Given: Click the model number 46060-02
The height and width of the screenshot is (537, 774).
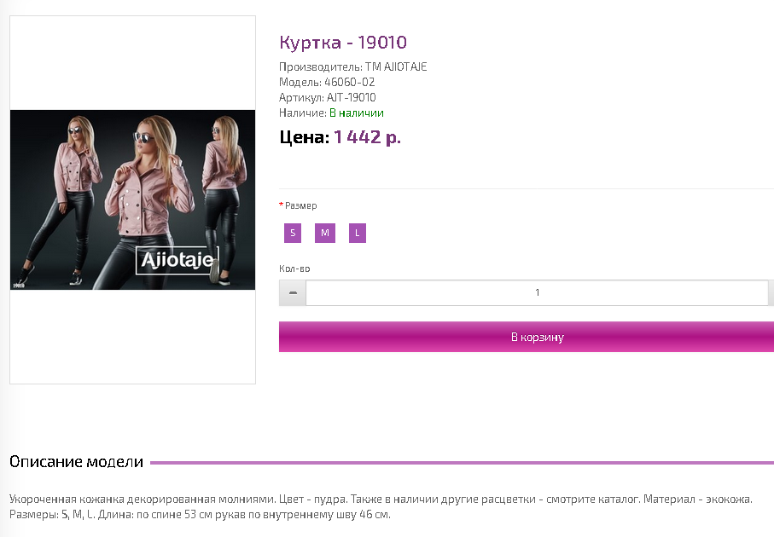Looking at the screenshot, I should pyautogui.click(x=349, y=82).
